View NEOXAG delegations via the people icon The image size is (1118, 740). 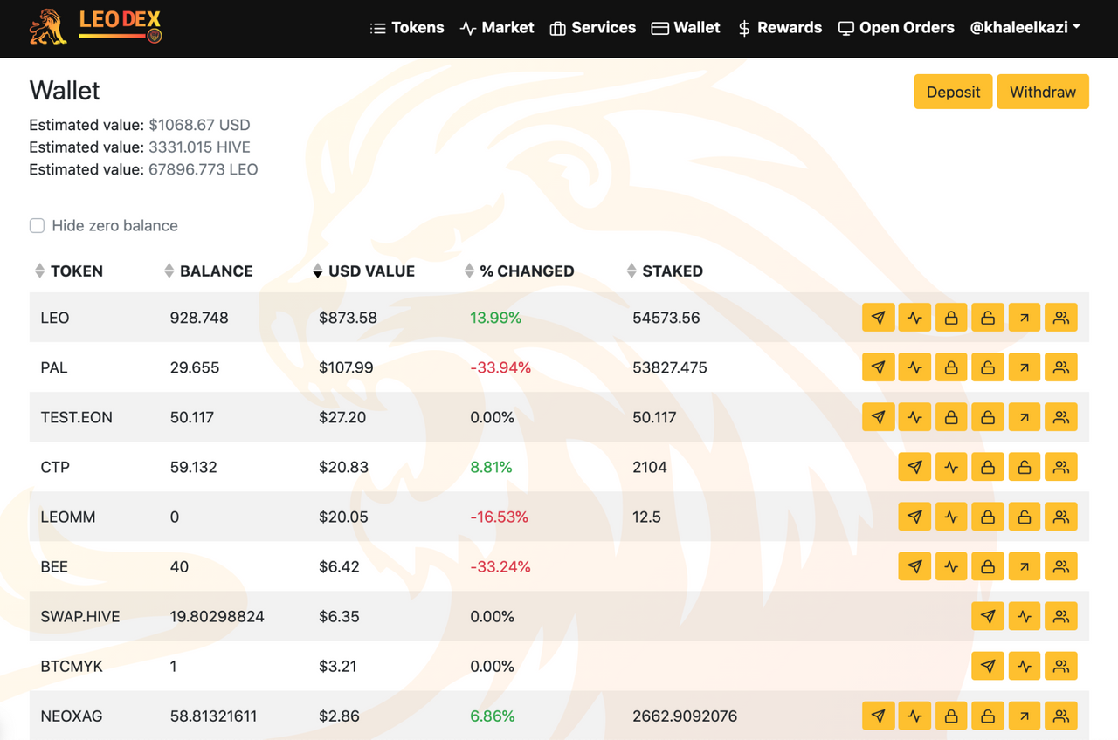[1061, 716]
